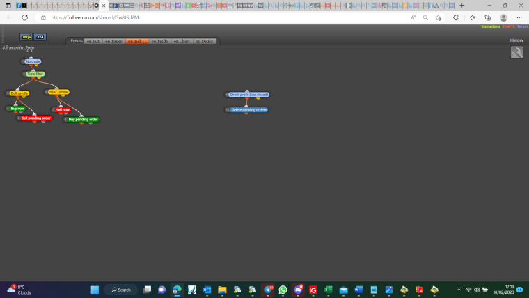The width and height of the screenshot is (529, 298).
Task: View site information lock icon
Action: click(x=43, y=17)
